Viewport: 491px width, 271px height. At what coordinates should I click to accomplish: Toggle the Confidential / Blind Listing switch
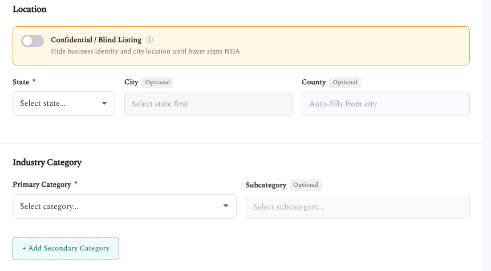tap(33, 41)
